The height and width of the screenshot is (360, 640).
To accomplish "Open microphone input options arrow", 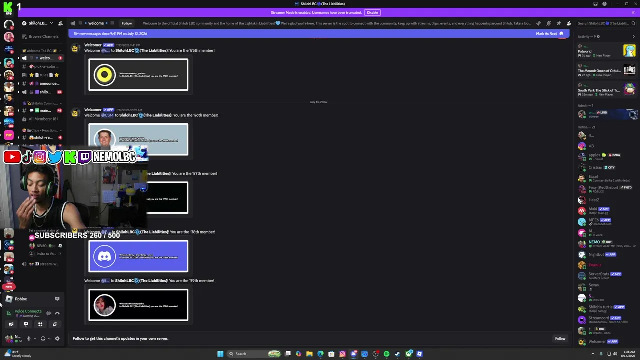I will [34, 339].
